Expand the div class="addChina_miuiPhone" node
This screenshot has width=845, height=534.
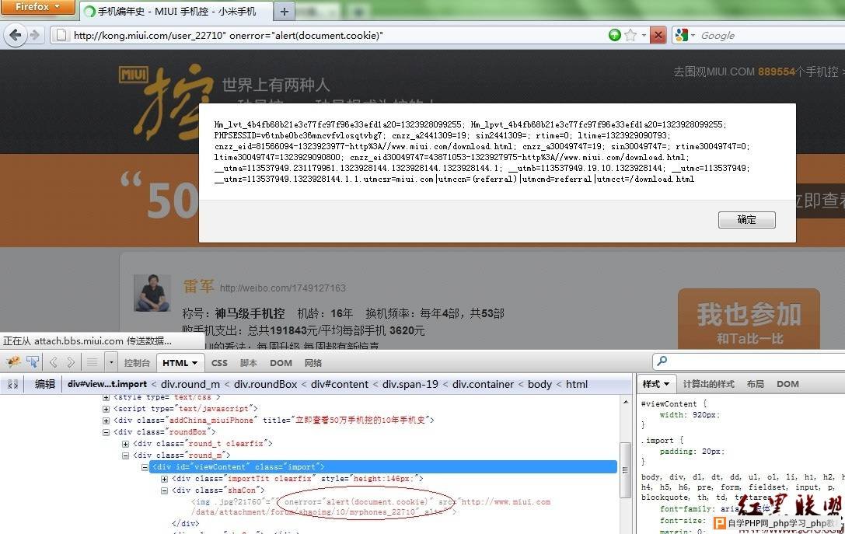[x=106, y=421]
